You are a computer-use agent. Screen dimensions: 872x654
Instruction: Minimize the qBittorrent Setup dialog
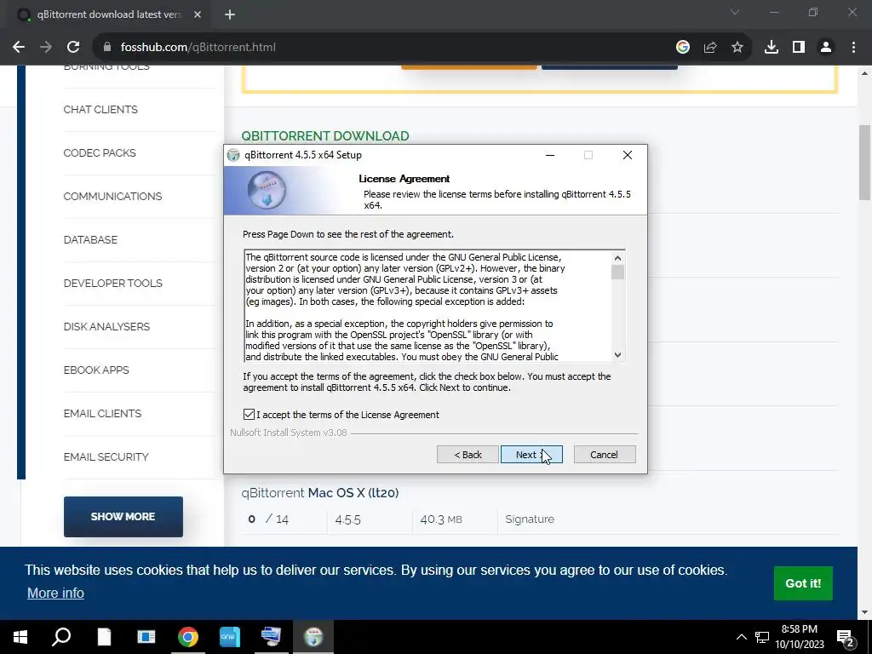(550, 155)
